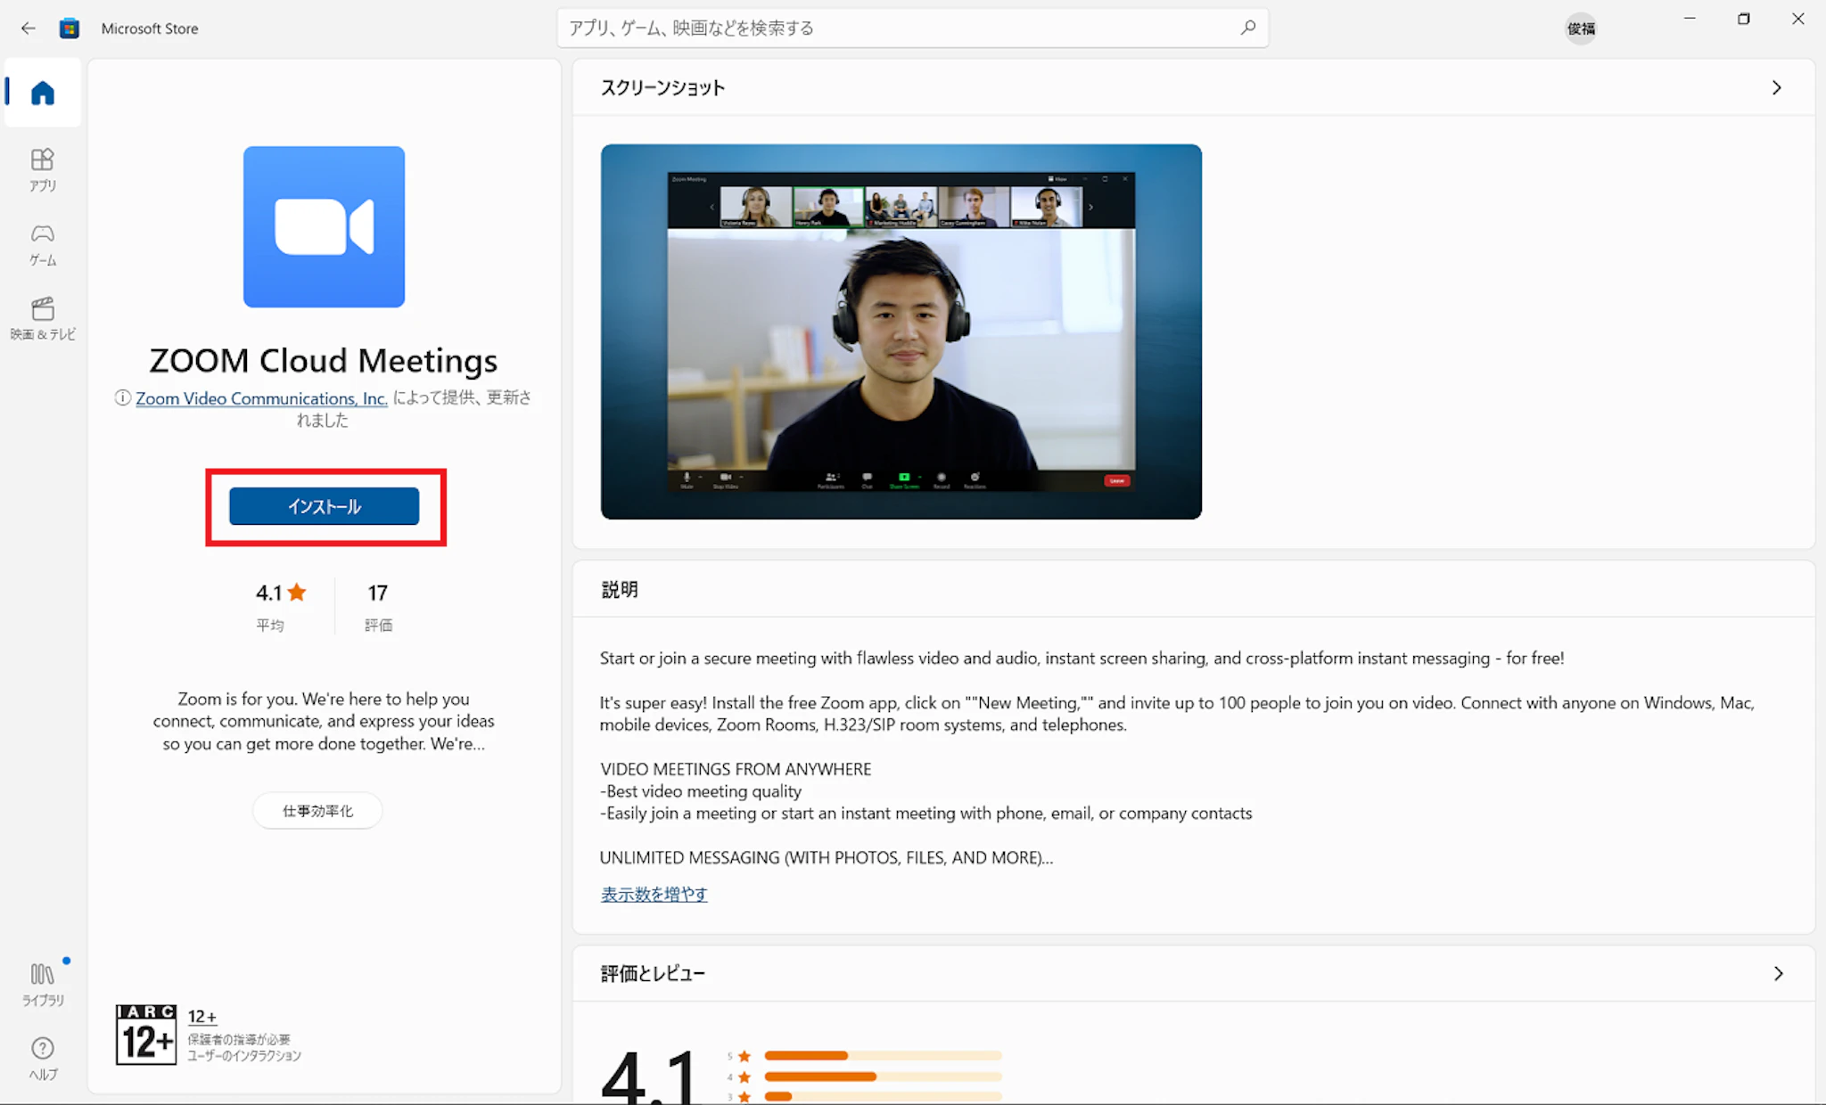Expand the 評価とレビュー section chevron
The image size is (1826, 1105).
click(1778, 973)
